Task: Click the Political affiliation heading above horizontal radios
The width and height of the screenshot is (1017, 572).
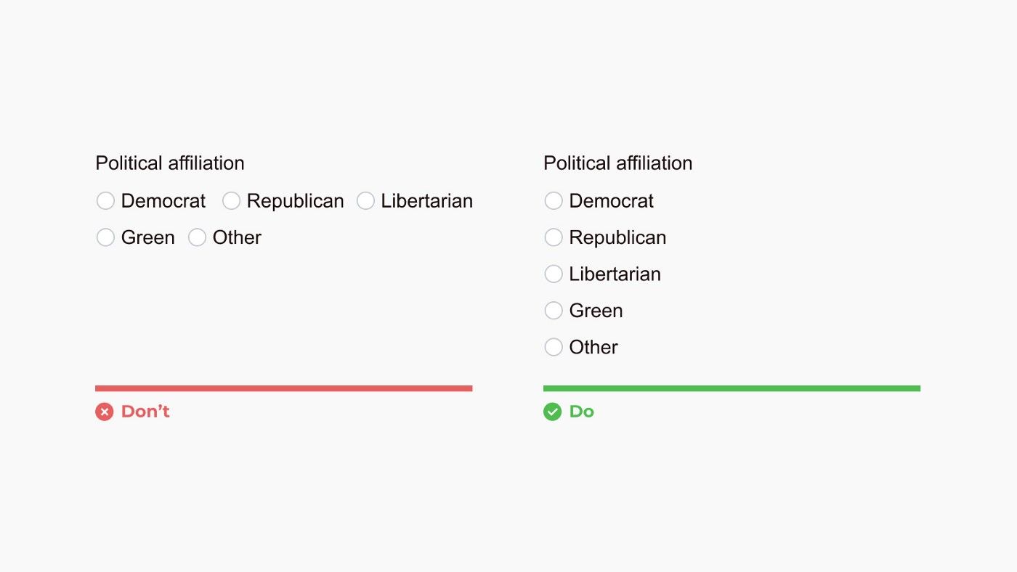Action: pos(170,163)
